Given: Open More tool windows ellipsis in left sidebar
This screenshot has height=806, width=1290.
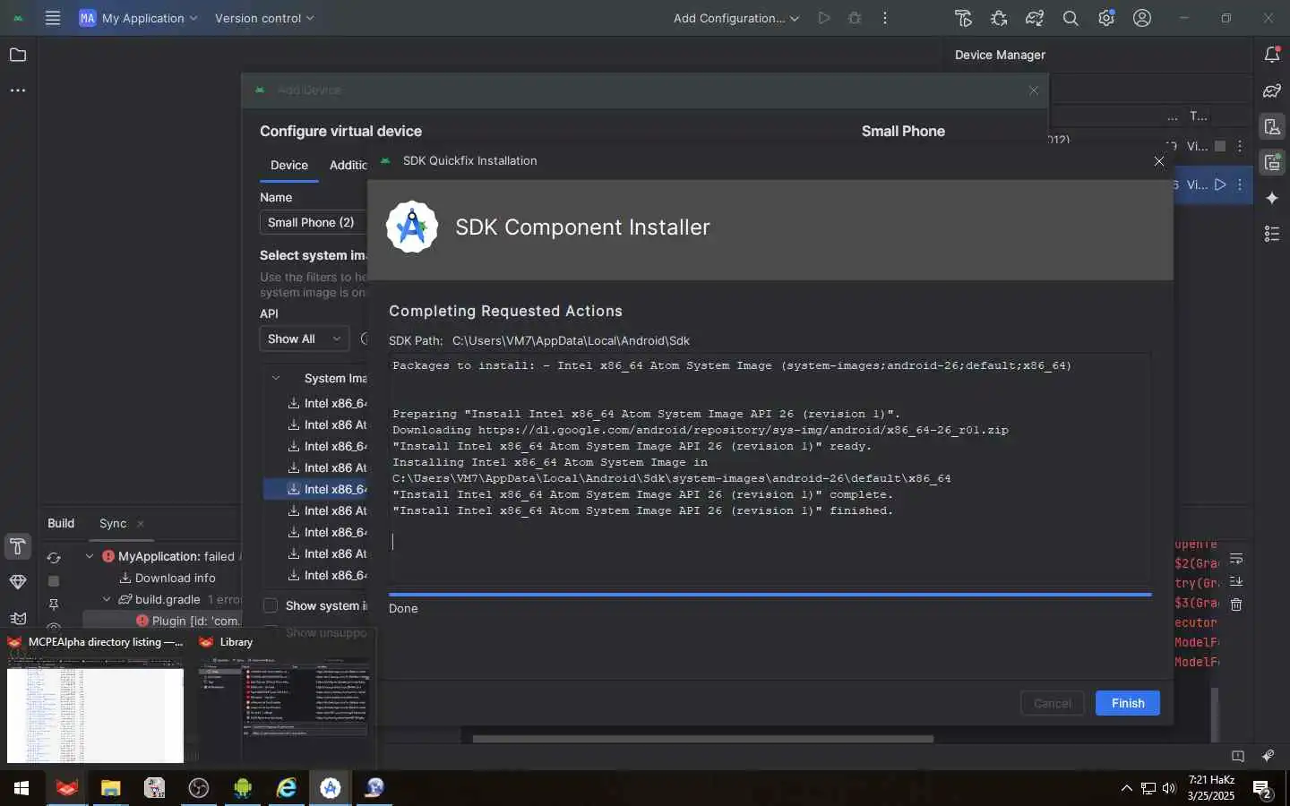Looking at the screenshot, I should 17,90.
